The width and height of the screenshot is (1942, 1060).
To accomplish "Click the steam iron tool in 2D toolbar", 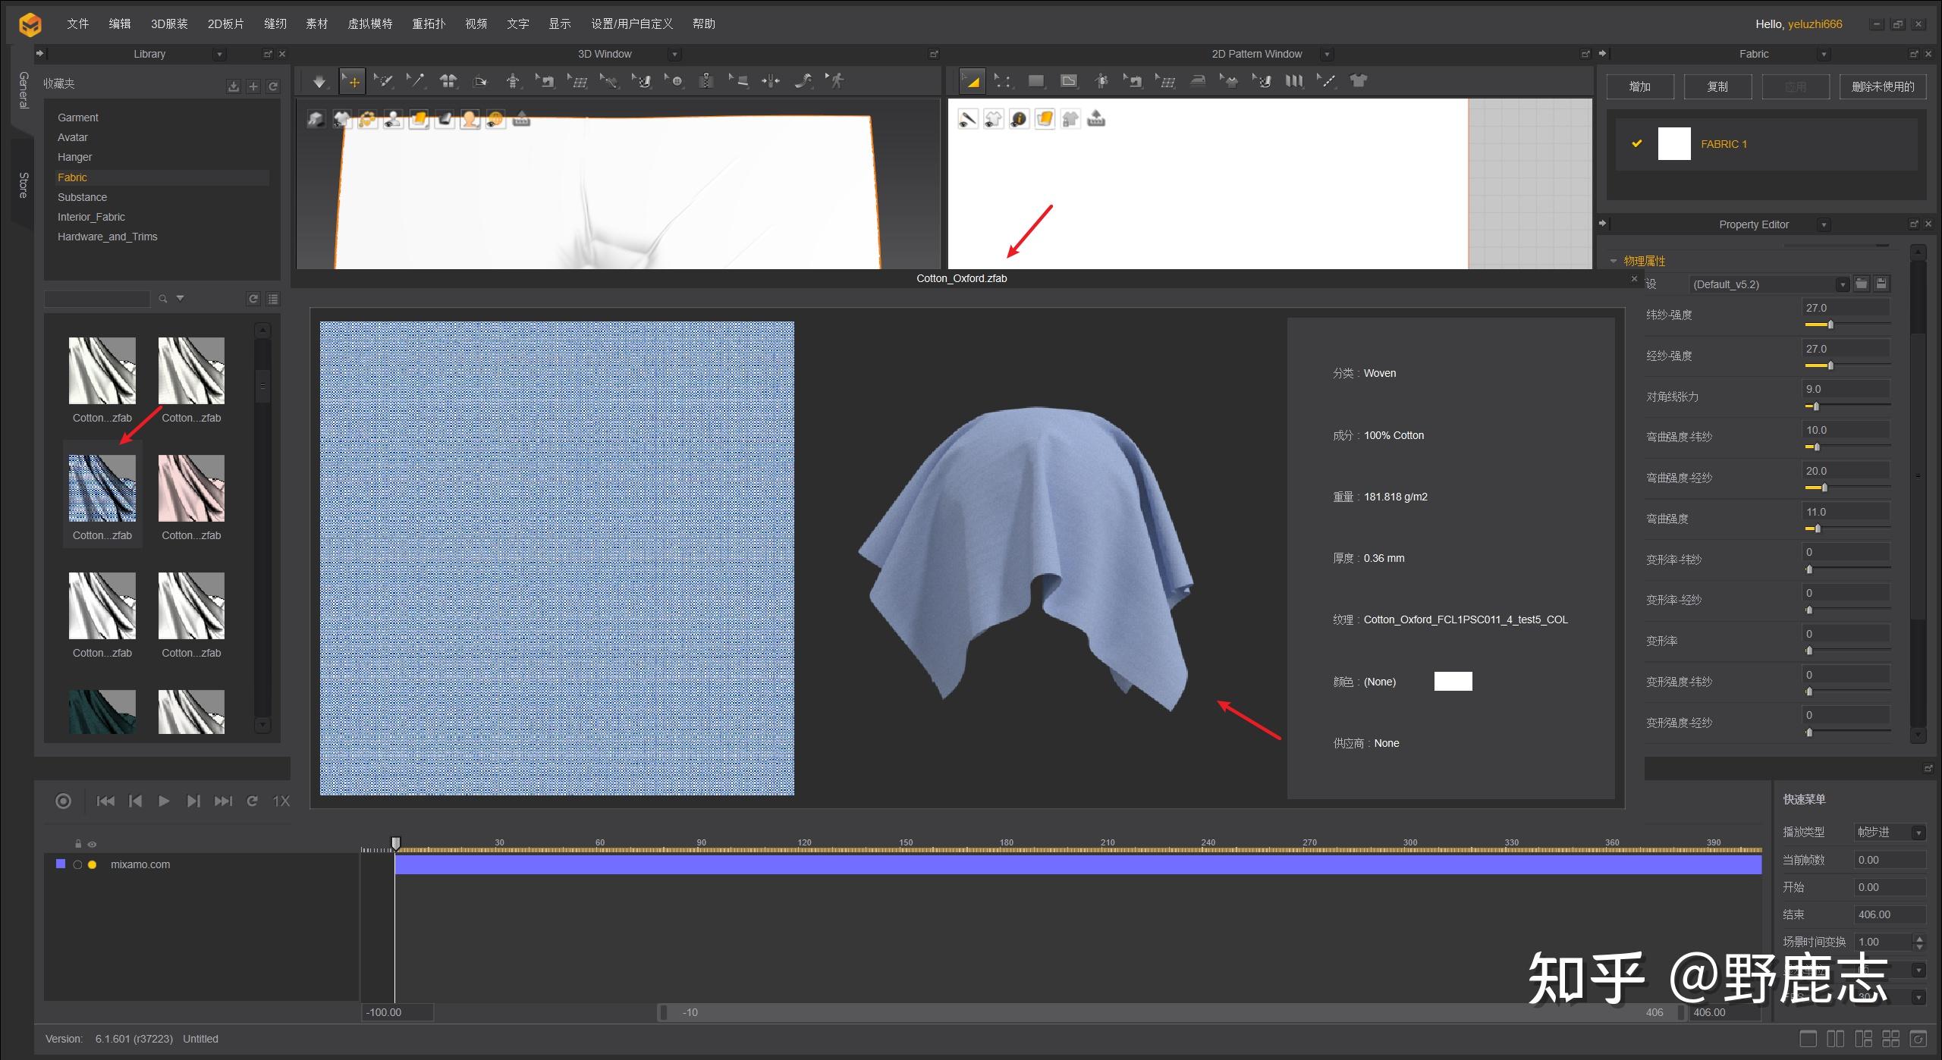I will click(1198, 81).
